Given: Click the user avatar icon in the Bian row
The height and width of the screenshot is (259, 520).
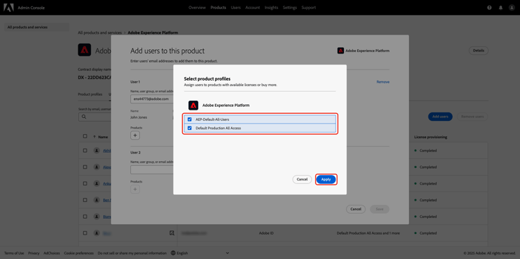Looking at the screenshot, I should (x=96, y=217).
